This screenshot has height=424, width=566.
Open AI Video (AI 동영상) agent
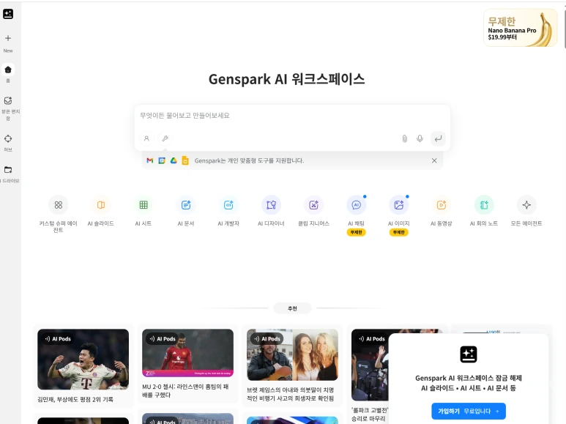(442, 205)
